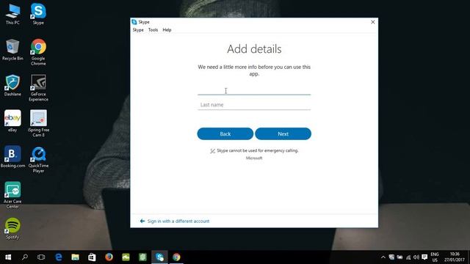Select the iSpring Free Cam 8 icon
The width and height of the screenshot is (470, 264).
pyautogui.click(x=38, y=124)
